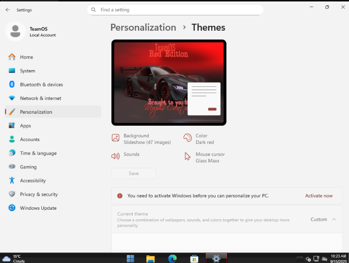349x263 pixels.
Task: Click the network tray icon
Action: [x=316, y=259]
